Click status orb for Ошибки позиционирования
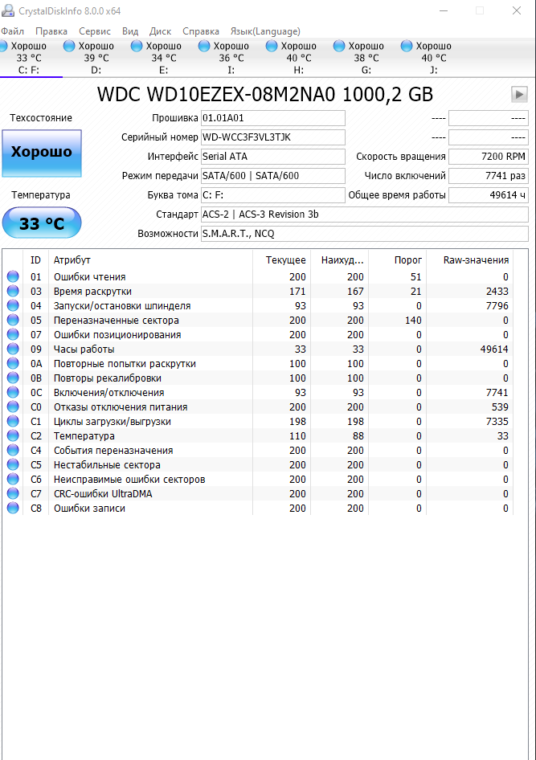The width and height of the screenshot is (536, 760). coord(13,334)
